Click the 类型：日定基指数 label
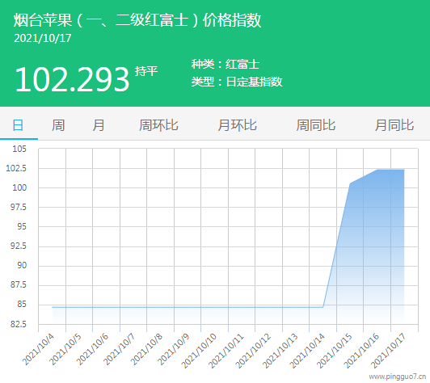This screenshot has height=383, width=430. point(237,82)
